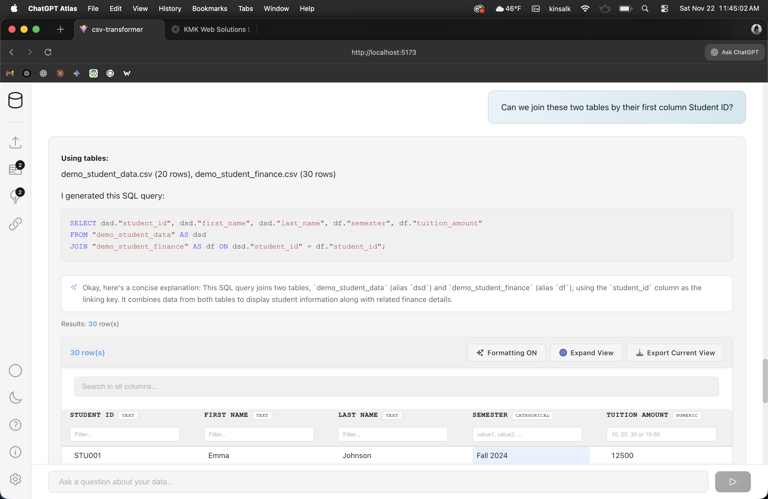The width and height of the screenshot is (768, 499).
Task: Click the Export Current View button
Action: tap(675, 352)
